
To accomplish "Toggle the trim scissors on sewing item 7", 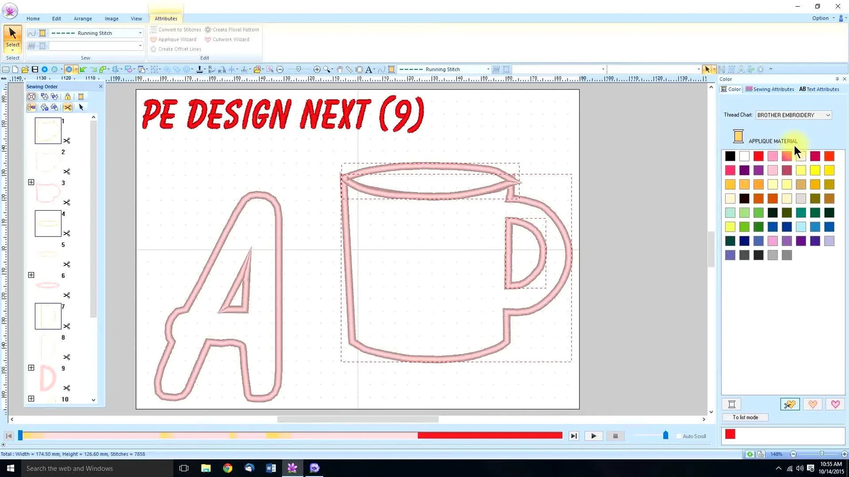I will click(67, 326).
